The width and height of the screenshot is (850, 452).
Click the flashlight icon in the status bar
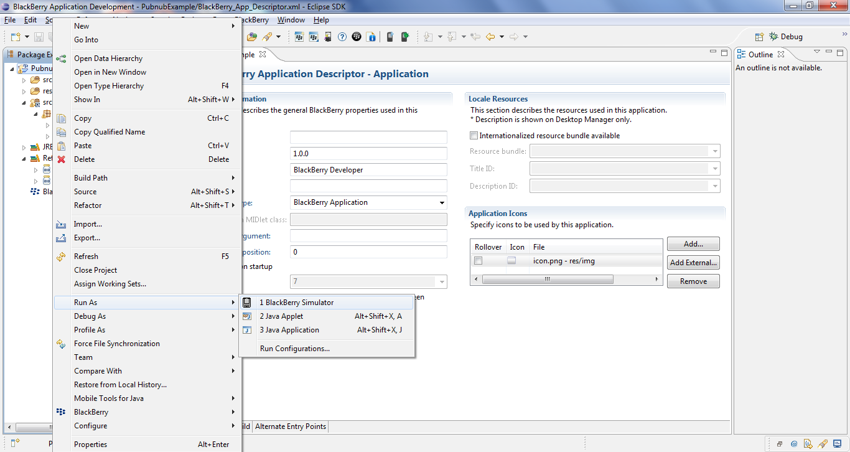[x=823, y=444]
